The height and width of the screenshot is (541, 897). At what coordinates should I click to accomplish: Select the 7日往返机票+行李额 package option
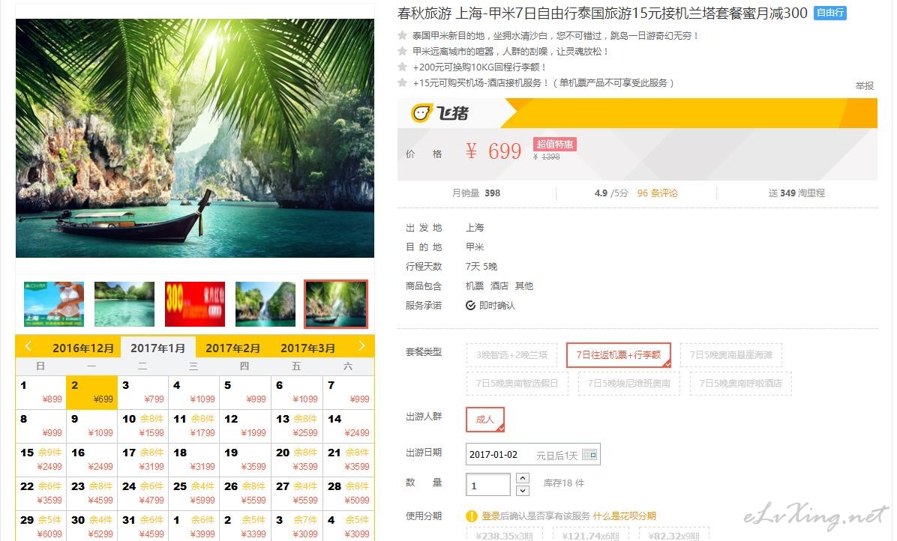pos(619,354)
